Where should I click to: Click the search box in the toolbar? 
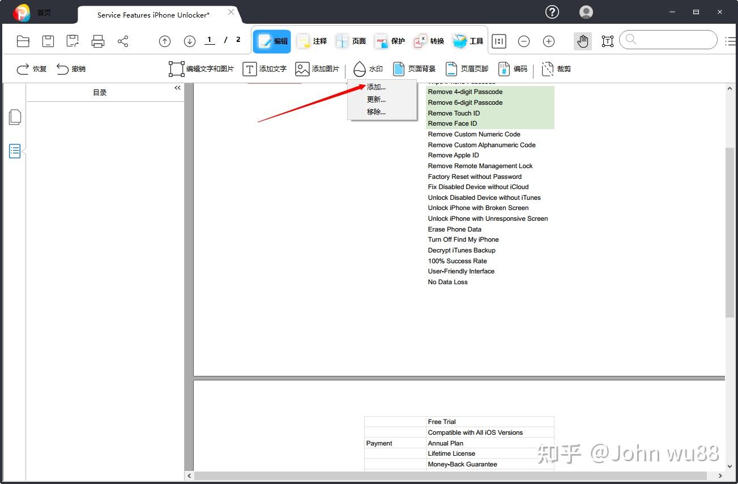point(668,40)
